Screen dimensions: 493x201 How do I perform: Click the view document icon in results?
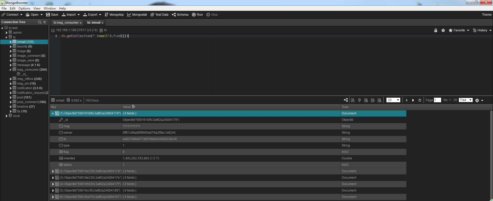(353, 100)
